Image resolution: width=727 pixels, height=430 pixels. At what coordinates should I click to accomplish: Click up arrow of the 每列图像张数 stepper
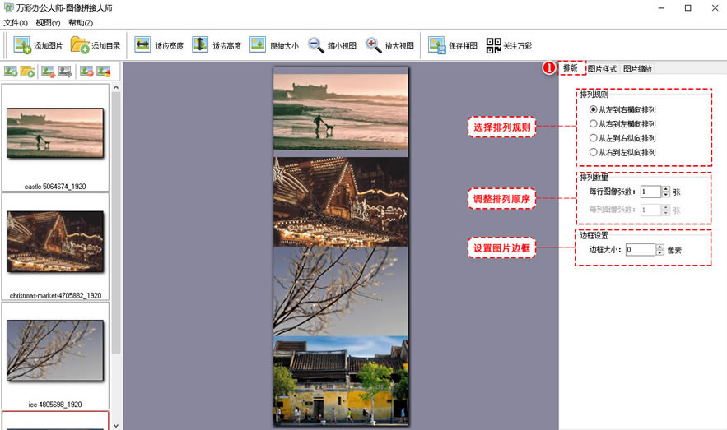pyautogui.click(x=666, y=207)
